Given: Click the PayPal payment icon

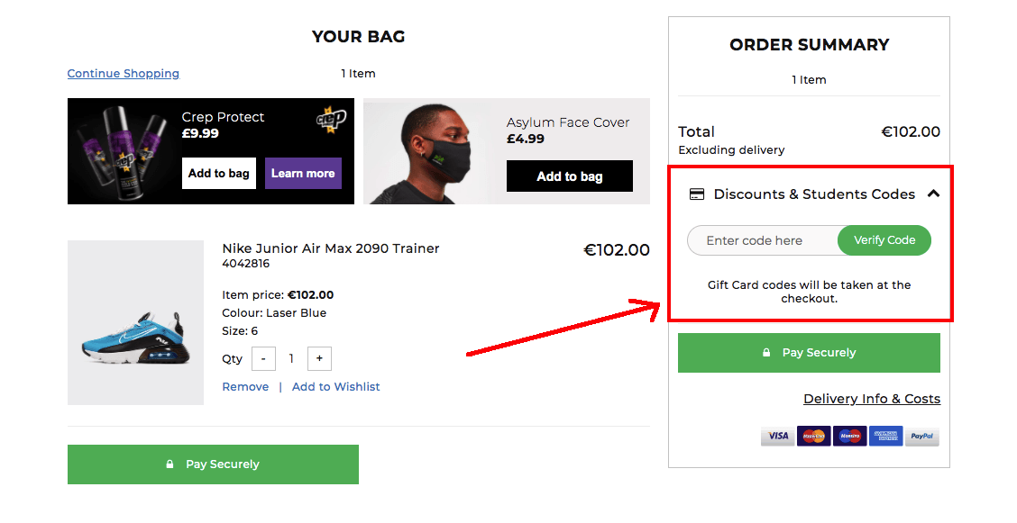Looking at the screenshot, I should click(921, 437).
